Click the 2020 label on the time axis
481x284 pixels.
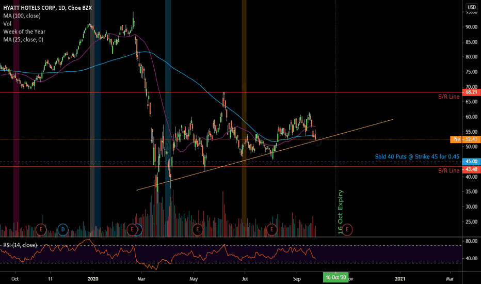tap(93, 279)
